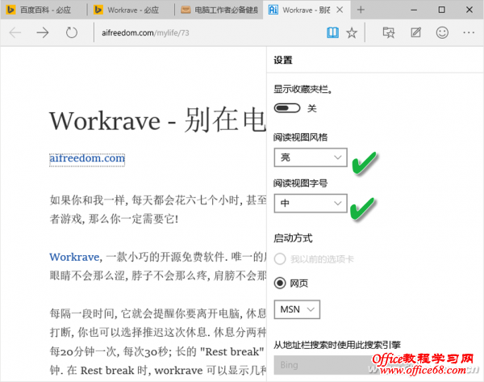Open the More actions ellipsis menu
The width and height of the screenshot is (484, 382).
click(469, 32)
